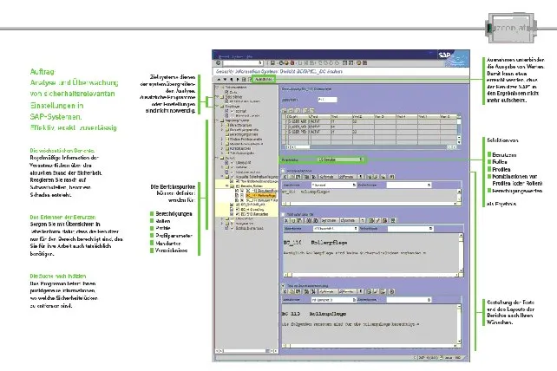The image size is (557, 371).
Task: Click the last toolbar icon of third text editor
Action: [x=392, y=291]
